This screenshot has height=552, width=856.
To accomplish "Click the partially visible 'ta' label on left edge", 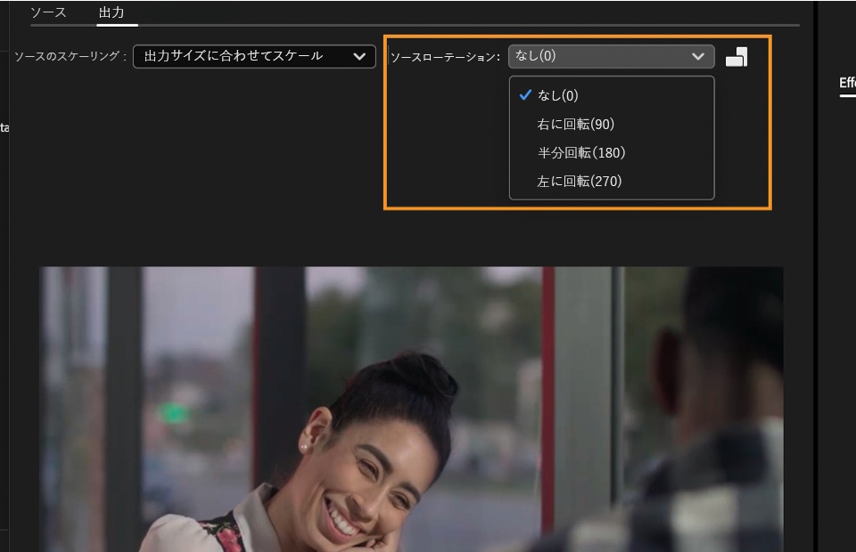I will [5, 127].
